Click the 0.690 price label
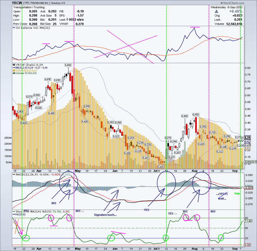The image size is (257, 251). [x=57, y=80]
